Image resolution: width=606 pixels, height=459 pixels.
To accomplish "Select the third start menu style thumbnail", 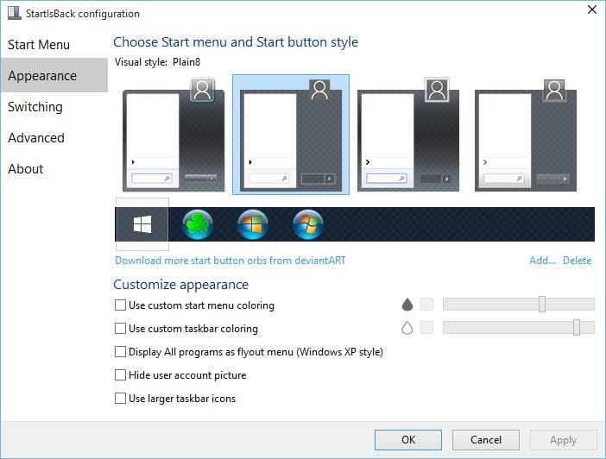I will pos(408,135).
